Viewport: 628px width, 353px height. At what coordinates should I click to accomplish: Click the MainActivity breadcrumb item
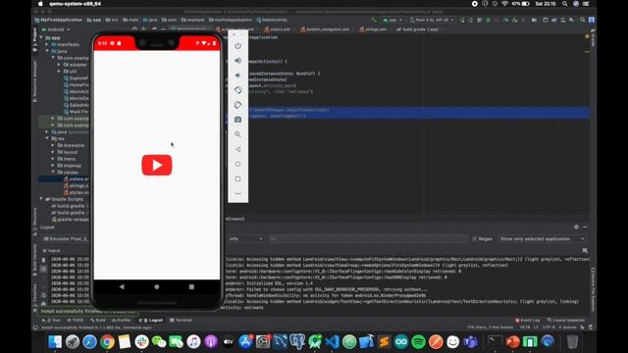[x=272, y=20]
